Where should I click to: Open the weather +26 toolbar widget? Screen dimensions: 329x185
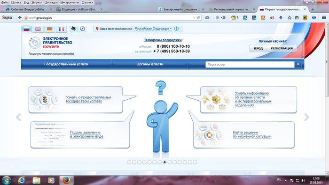220,18
